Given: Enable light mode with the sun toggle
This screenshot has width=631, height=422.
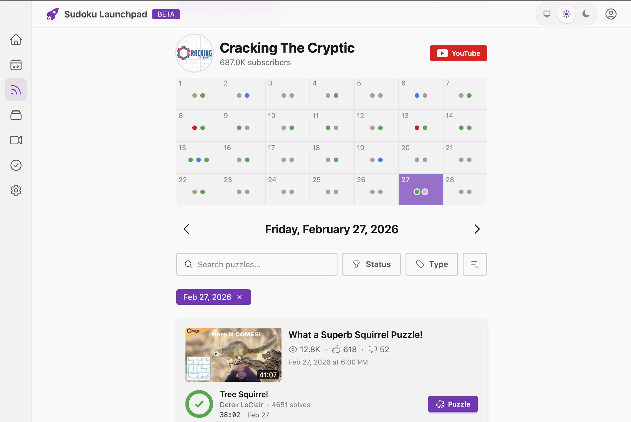Looking at the screenshot, I should click(x=566, y=14).
